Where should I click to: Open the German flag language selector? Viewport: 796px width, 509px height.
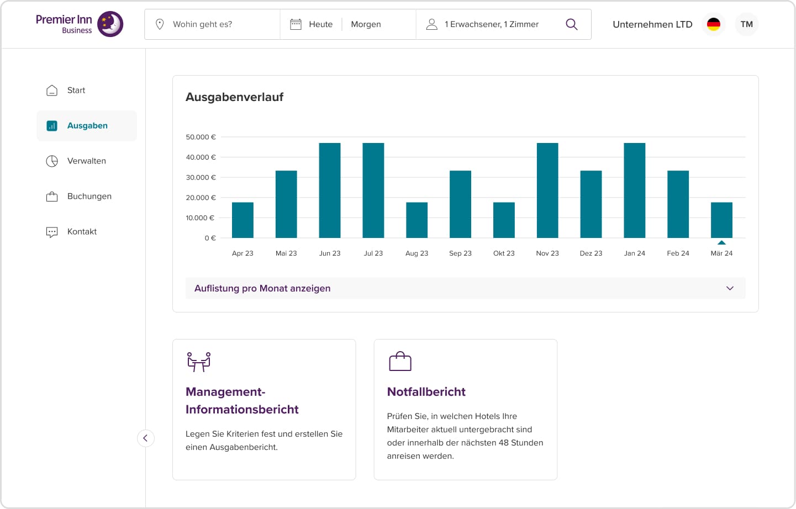click(713, 24)
